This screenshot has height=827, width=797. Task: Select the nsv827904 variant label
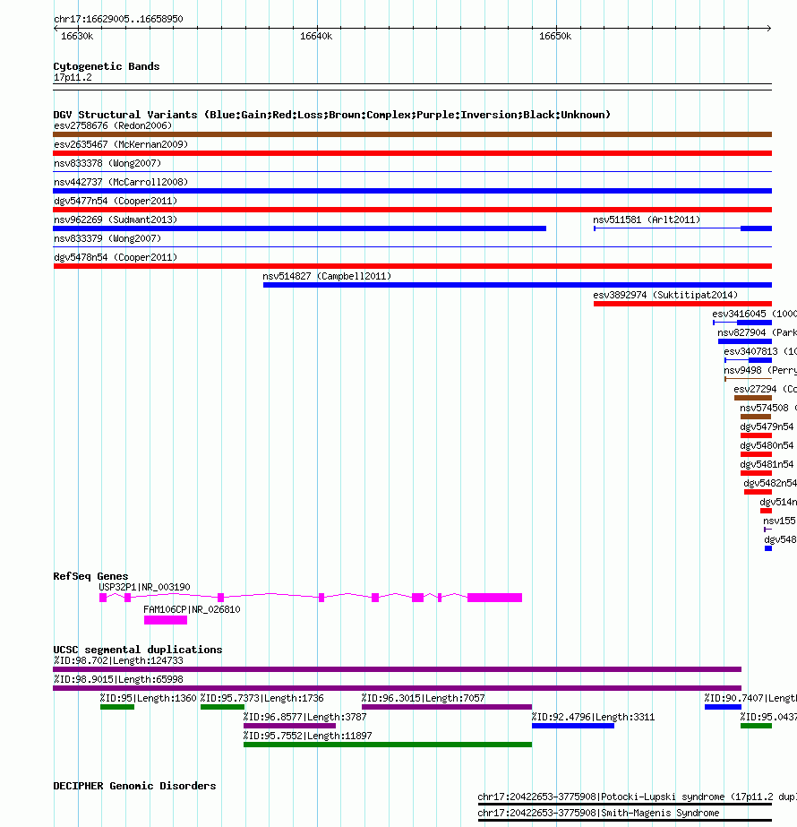757,332
